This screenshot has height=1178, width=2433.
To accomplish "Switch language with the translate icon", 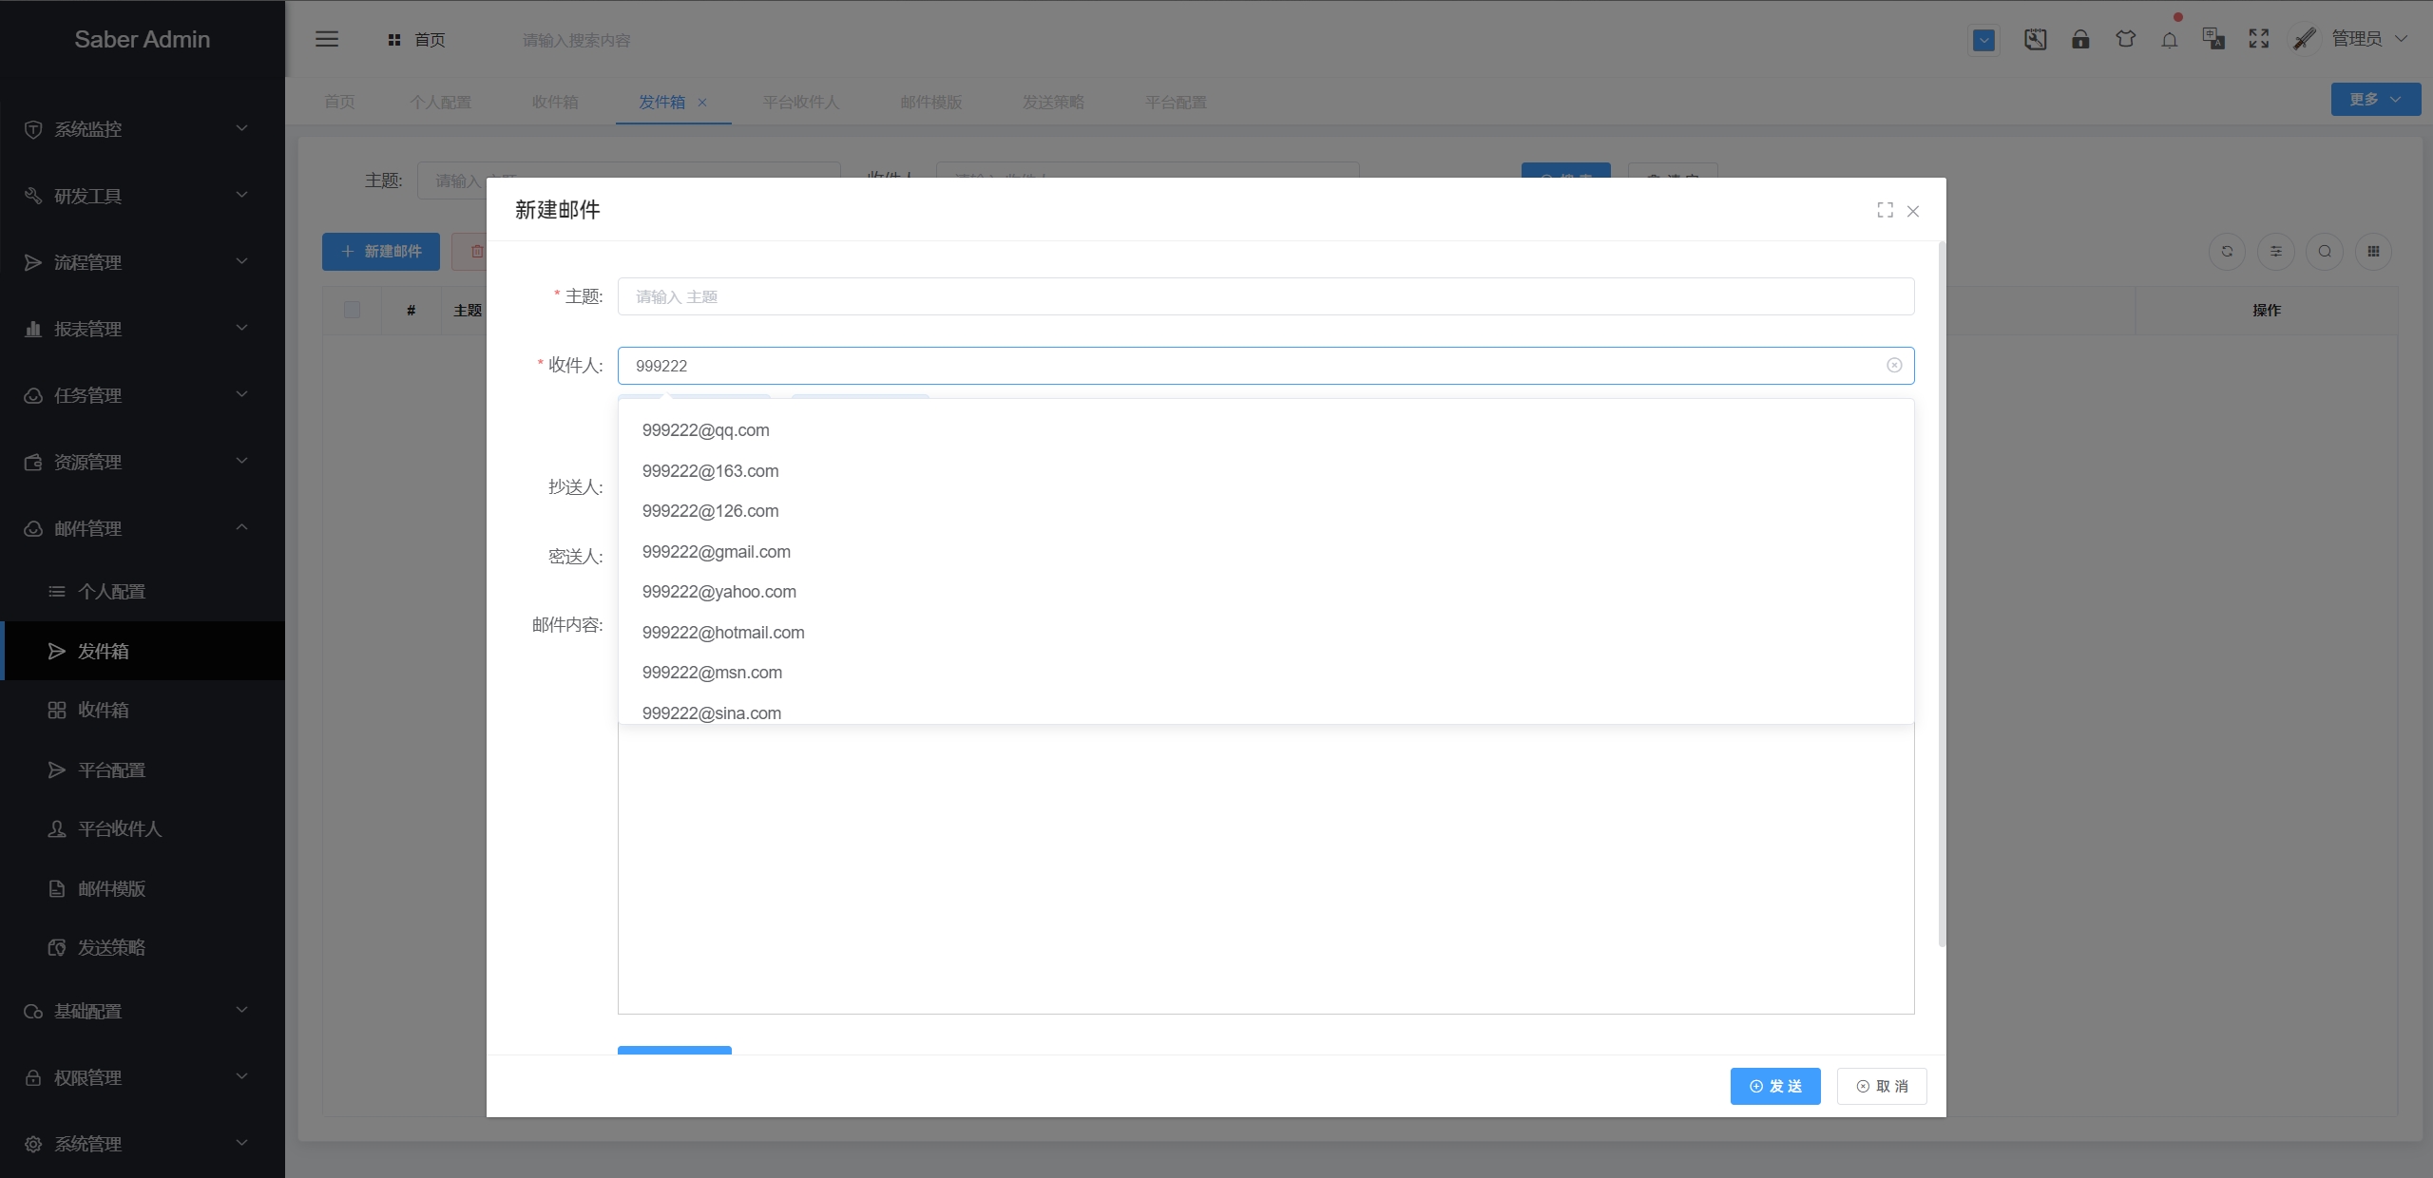I will tap(2213, 39).
